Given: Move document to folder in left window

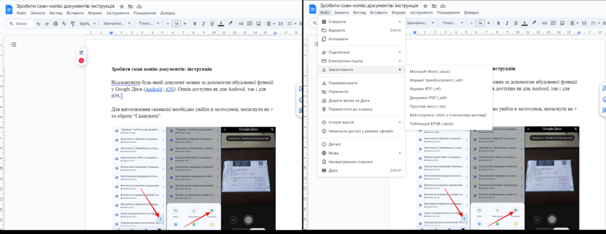Looking at the screenshot, I should [130, 6].
